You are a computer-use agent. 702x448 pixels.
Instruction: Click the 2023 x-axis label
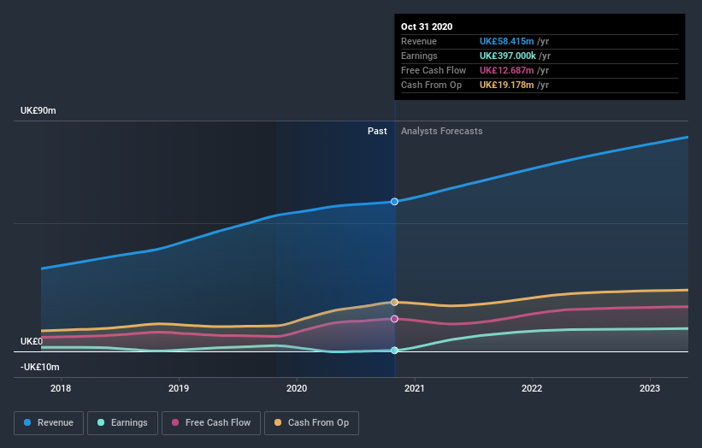pyautogui.click(x=650, y=388)
